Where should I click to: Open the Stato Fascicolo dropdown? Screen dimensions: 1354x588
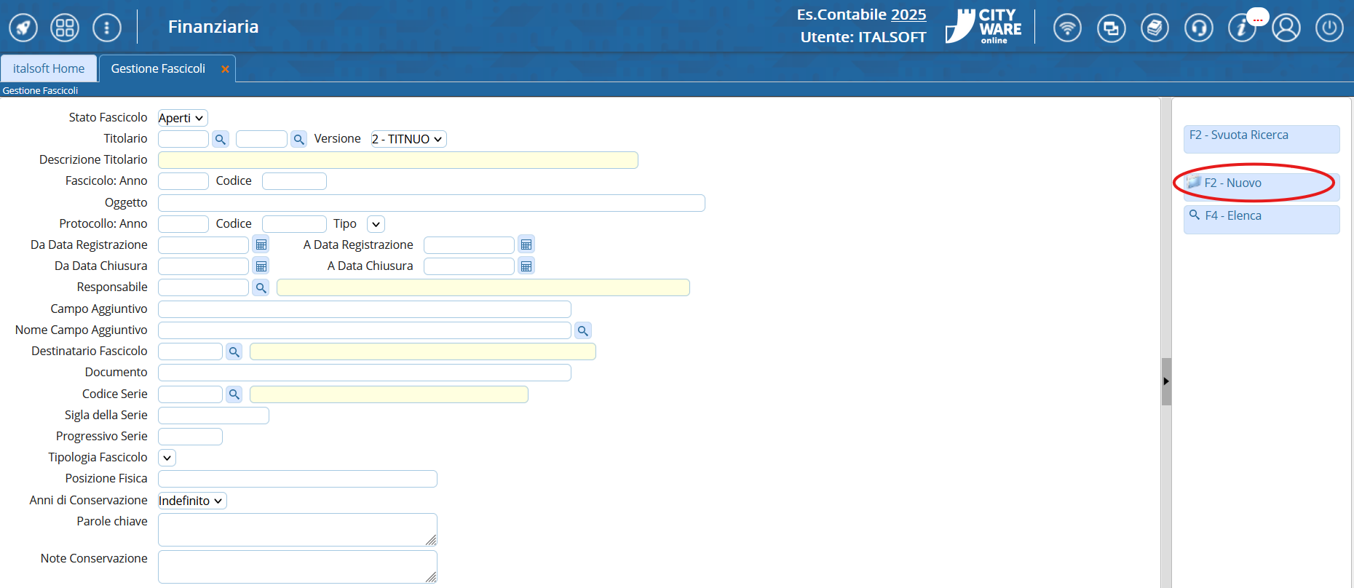183,118
